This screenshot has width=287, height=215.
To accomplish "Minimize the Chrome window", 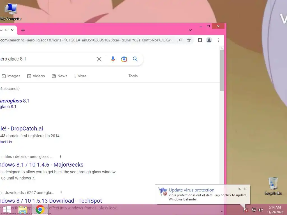I will coord(201,26).
